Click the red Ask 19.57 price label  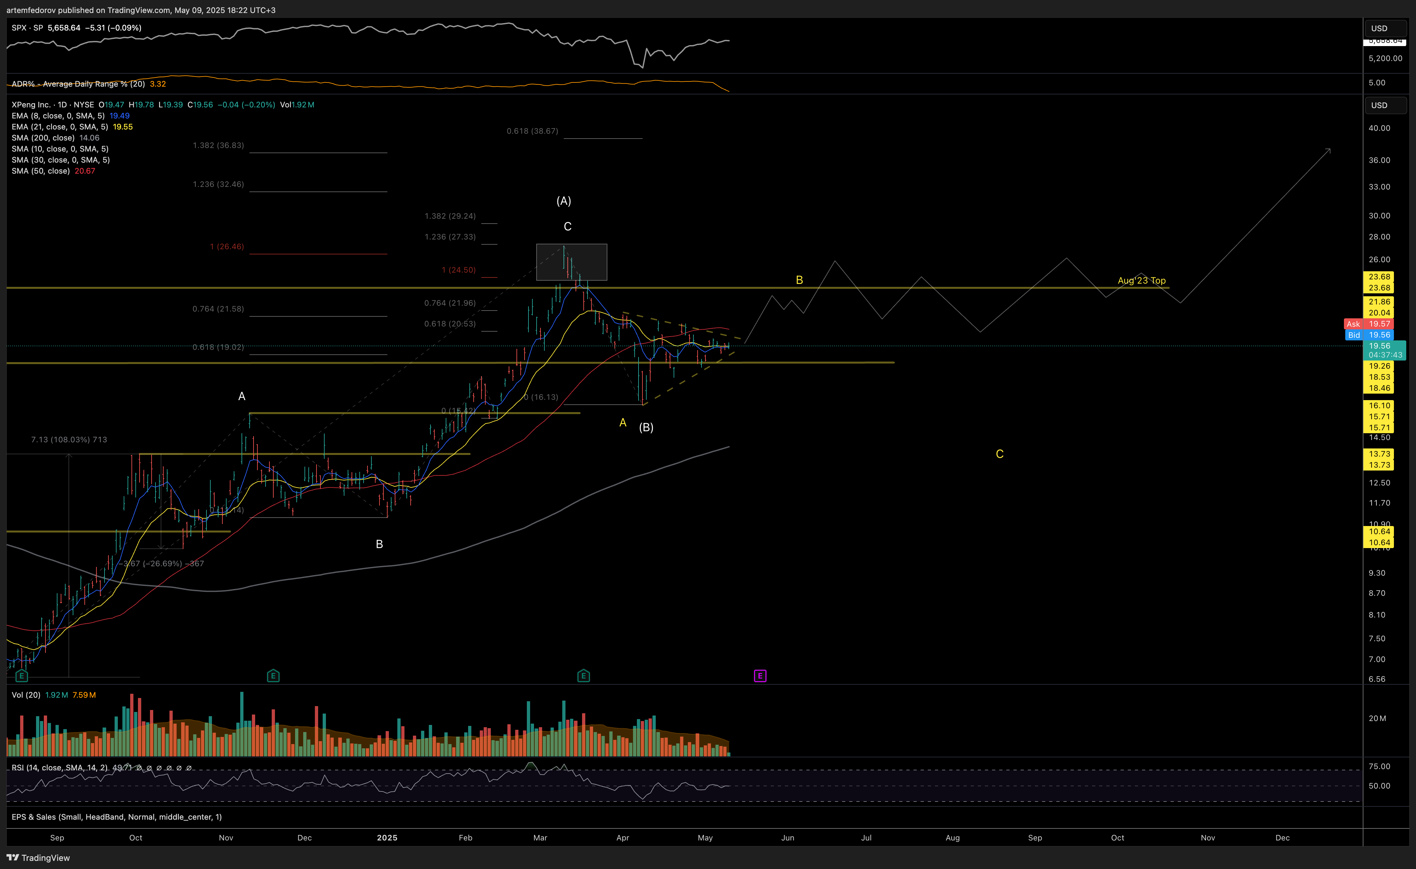(x=1369, y=324)
